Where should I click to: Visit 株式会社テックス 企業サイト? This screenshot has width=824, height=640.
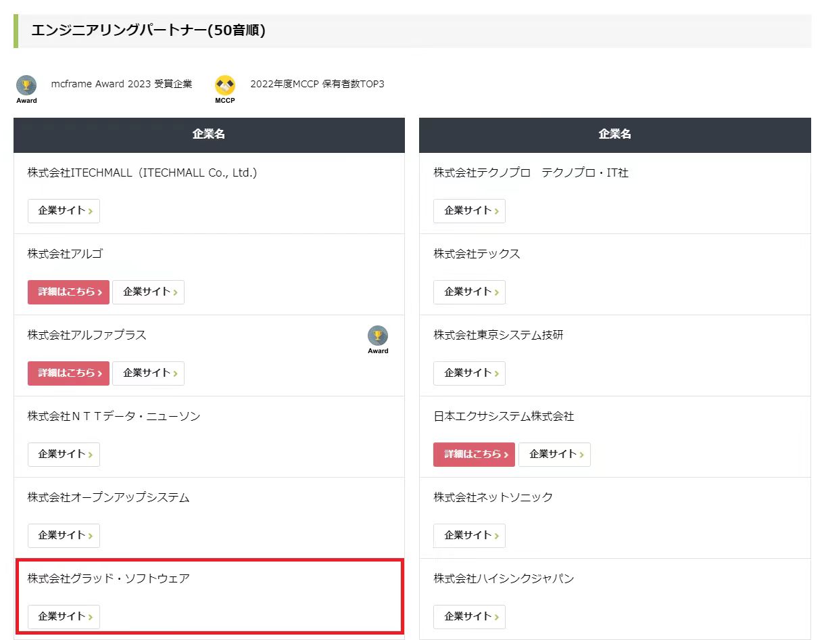[x=469, y=292]
